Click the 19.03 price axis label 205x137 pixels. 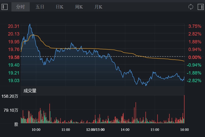click(14, 80)
